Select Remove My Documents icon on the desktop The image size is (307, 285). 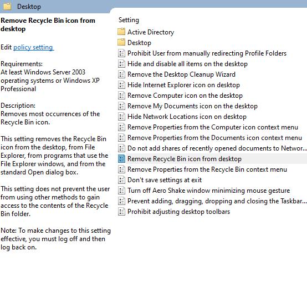tap(192, 106)
